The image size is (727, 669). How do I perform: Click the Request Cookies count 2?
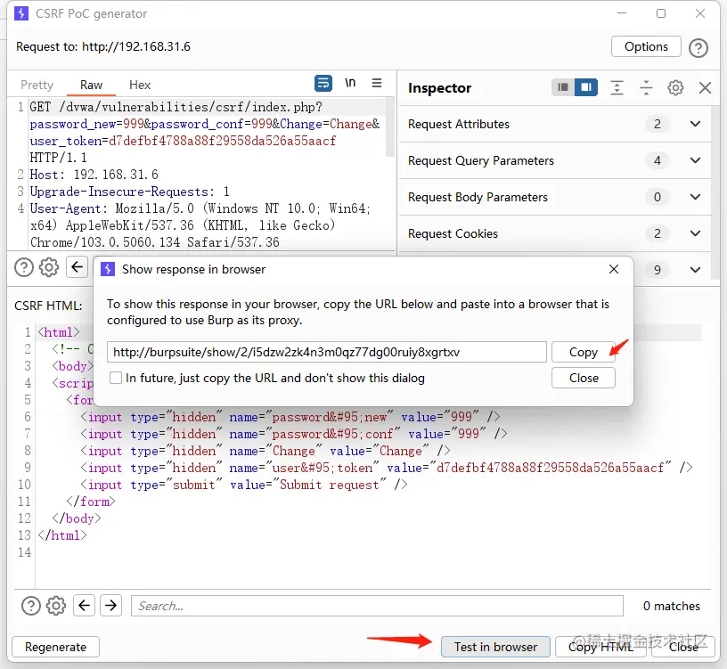[657, 233]
